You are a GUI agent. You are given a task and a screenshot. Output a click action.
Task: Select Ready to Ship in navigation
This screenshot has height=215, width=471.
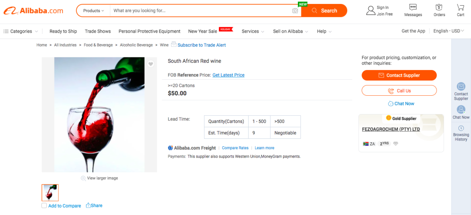click(63, 31)
